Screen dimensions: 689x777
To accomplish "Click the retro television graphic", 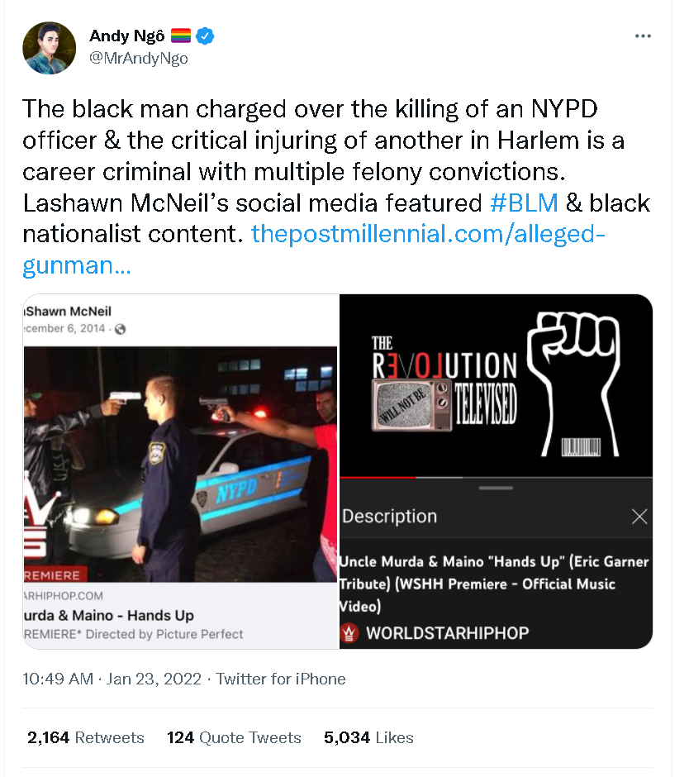I will pyautogui.click(x=413, y=403).
